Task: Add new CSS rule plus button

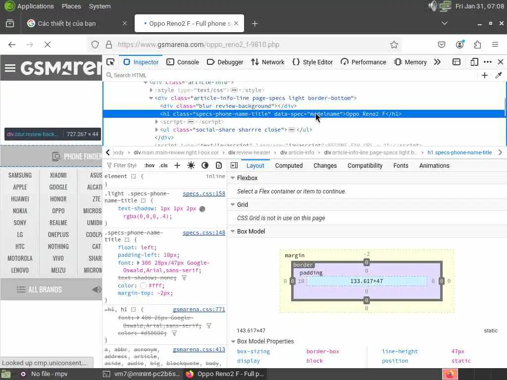Action: (177, 165)
